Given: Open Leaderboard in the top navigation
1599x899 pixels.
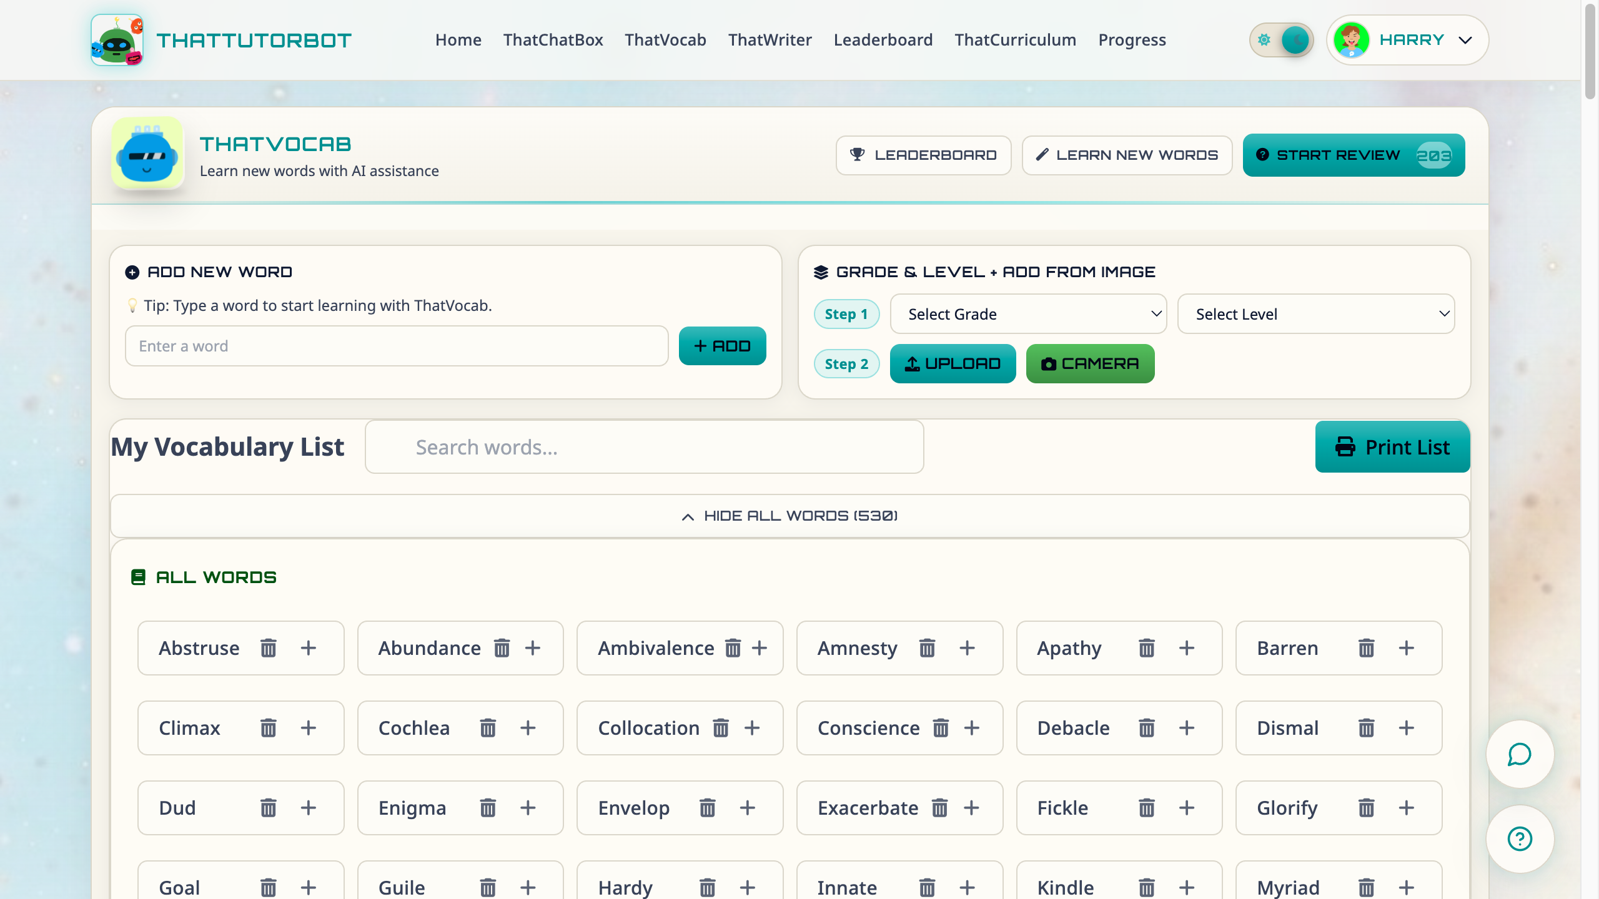Looking at the screenshot, I should [x=883, y=40].
